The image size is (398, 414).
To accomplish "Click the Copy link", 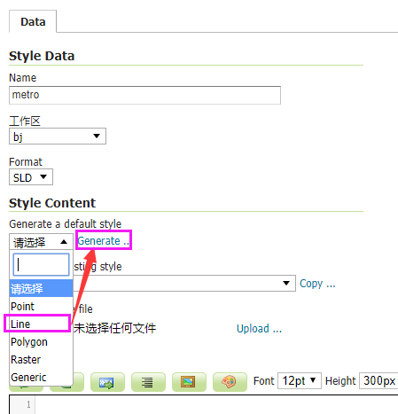I will point(317,284).
